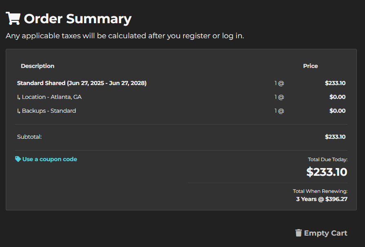Click the Empty Cart button
Image resolution: width=365 pixels, height=247 pixels.
point(321,233)
